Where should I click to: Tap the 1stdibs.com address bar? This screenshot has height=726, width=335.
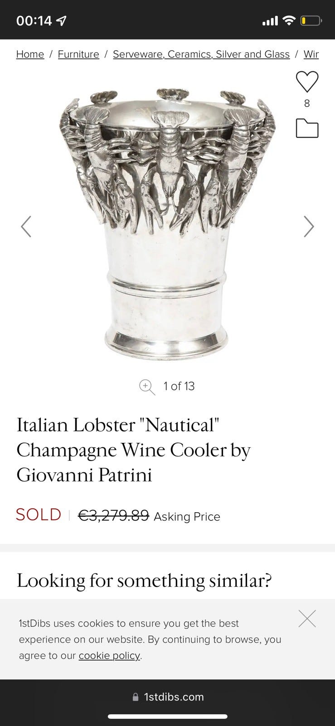click(x=174, y=697)
